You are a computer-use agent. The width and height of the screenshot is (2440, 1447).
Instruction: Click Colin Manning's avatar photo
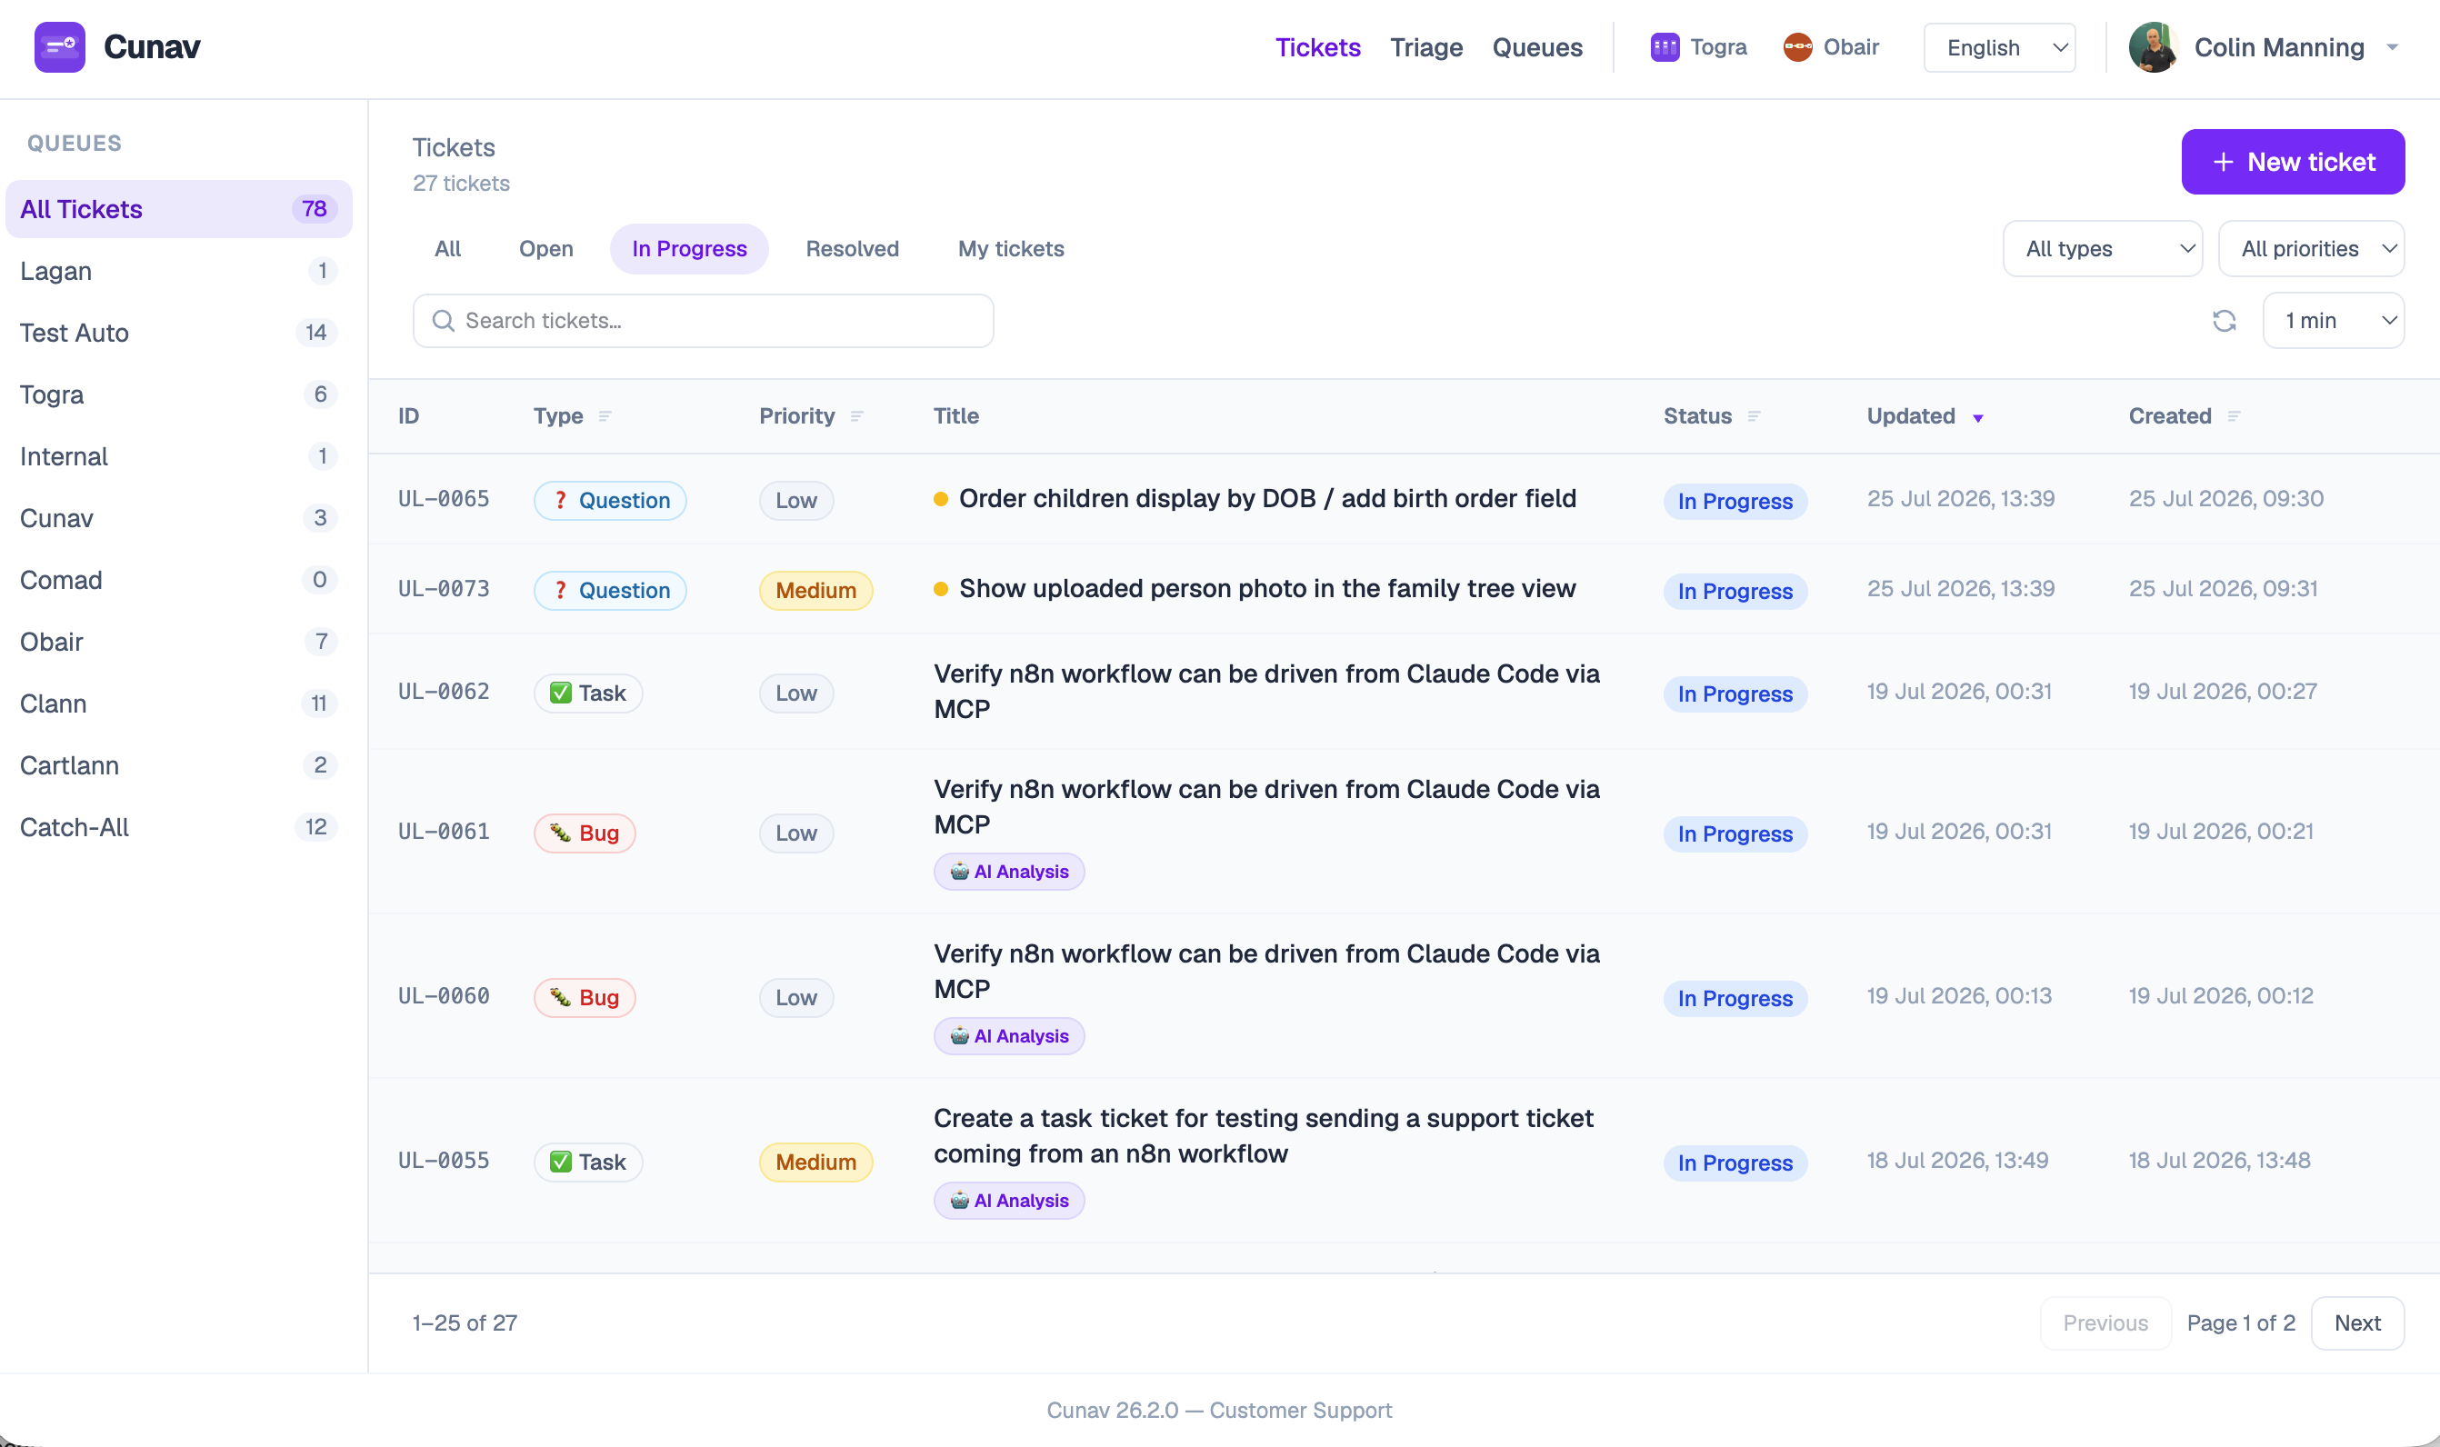[x=2154, y=46]
